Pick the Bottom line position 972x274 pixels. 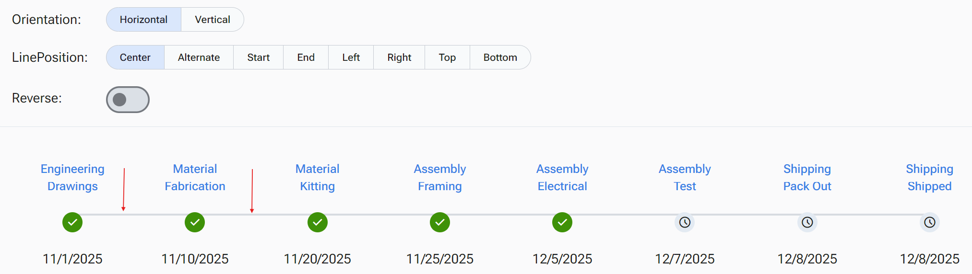[500, 57]
